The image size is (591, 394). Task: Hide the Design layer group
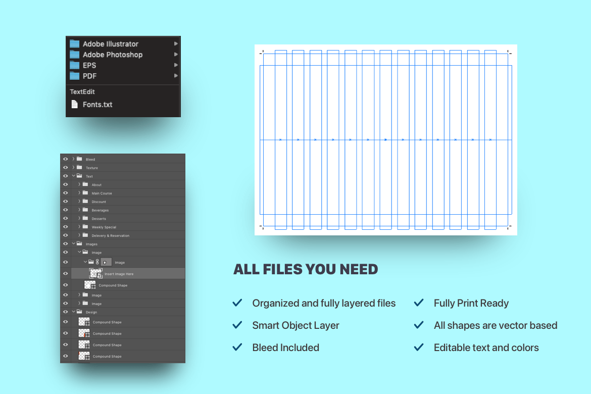pyautogui.click(x=65, y=312)
